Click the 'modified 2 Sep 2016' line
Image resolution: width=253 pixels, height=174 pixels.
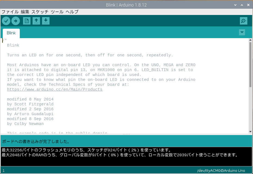click(x=30, y=109)
